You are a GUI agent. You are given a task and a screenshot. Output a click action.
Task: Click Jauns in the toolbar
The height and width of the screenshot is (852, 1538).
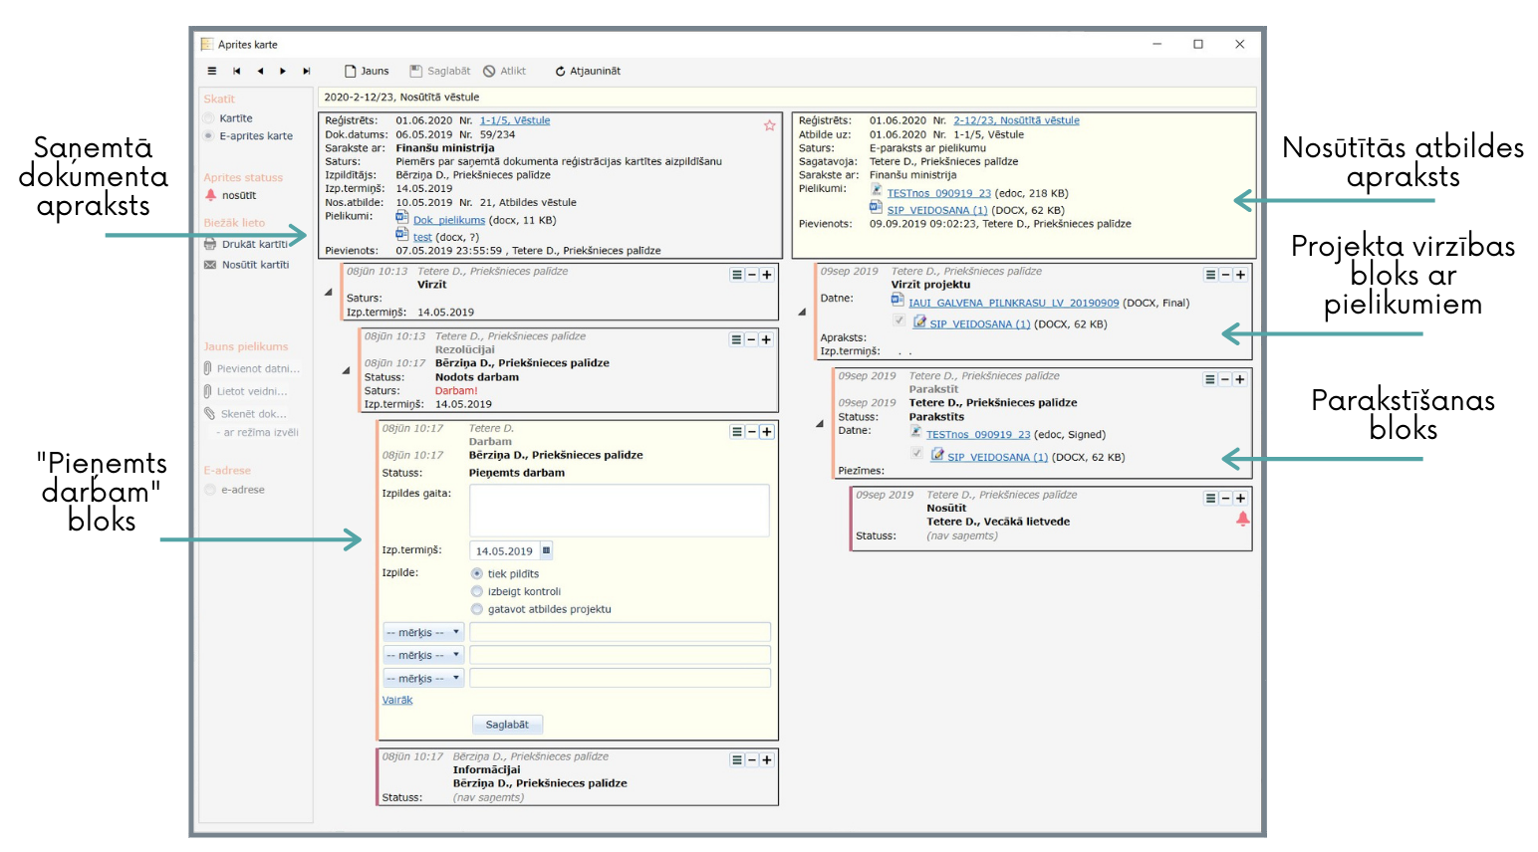(x=367, y=71)
